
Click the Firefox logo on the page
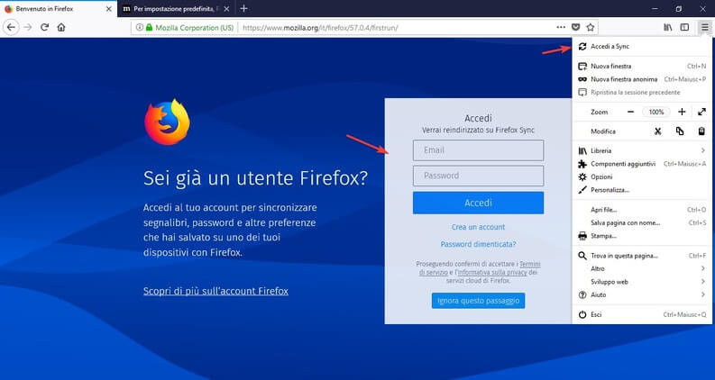[x=167, y=122]
